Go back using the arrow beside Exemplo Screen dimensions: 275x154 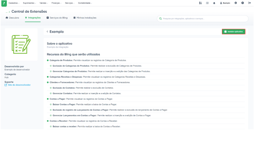[x=47, y=32]
